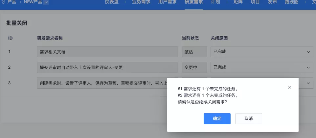Switch to the 矩阵 tab
This screenshot has width=316, height=138.
coord(238,2)
